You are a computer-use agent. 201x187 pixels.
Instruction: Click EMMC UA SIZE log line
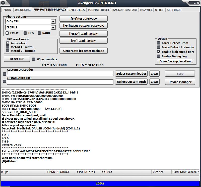click(22, 102)
